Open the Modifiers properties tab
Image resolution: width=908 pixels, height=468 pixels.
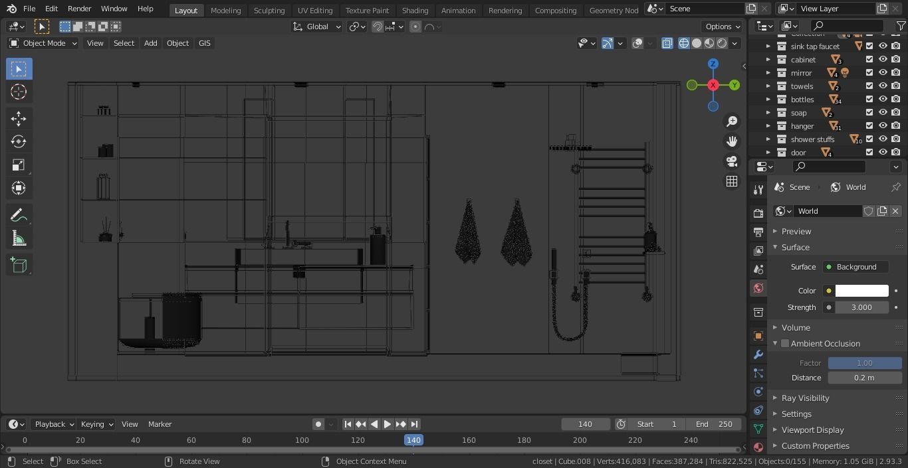(x=758, y=354)
